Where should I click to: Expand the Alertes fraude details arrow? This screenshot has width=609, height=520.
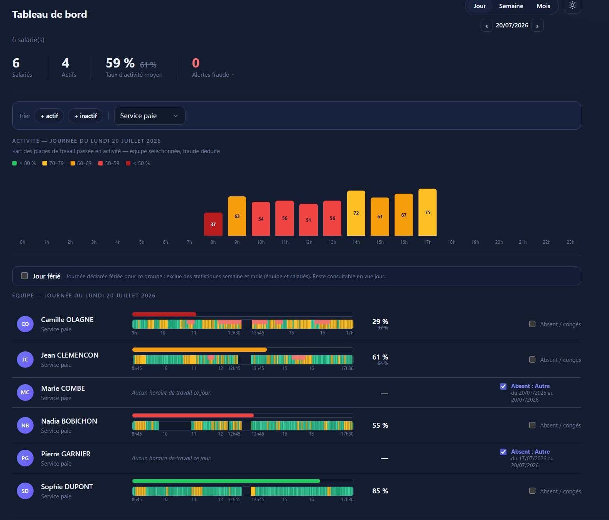coord(233,75)
